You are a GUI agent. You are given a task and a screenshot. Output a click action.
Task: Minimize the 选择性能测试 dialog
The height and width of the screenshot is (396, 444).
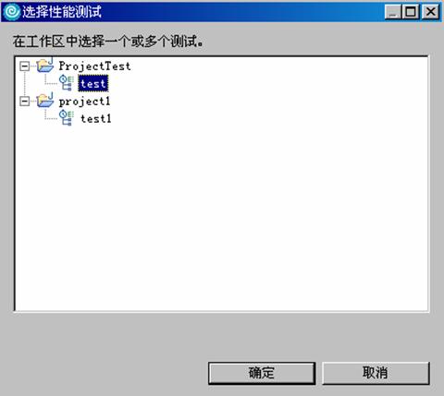(x=393, y=12)
